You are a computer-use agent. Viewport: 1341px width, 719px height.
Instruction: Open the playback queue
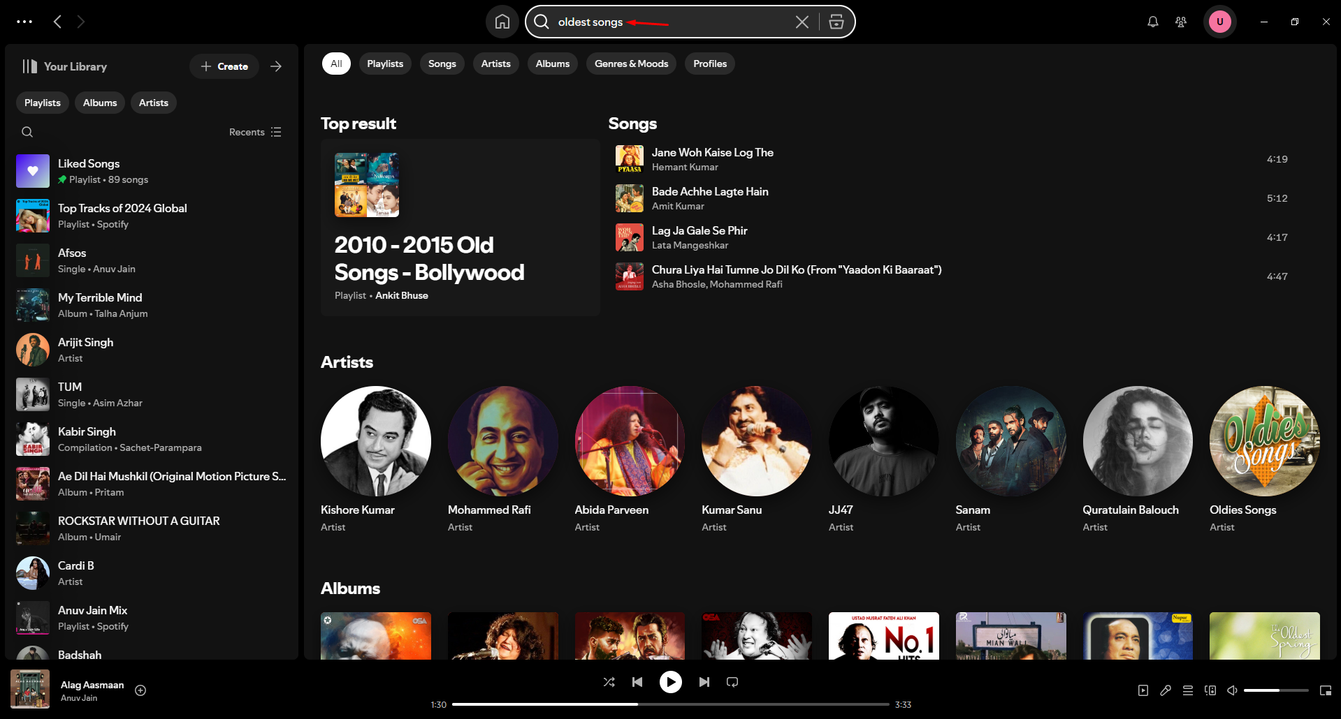point(1187,690)
